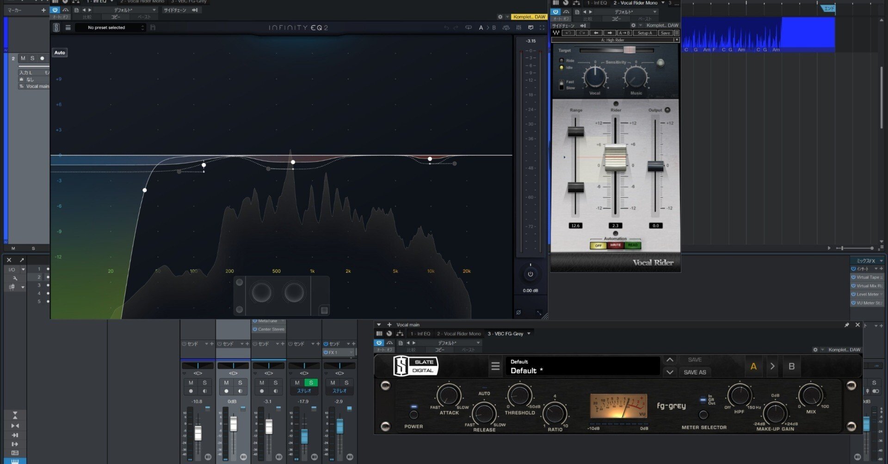This screenshot has width=888, height=464.
Task: Click the Target slider handle in Vocal Rider
Action: [630, 50]
